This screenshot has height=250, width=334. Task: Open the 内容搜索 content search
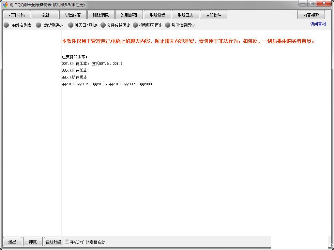311,15
